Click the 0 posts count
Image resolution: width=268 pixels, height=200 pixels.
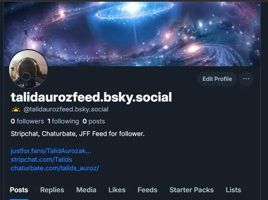[93, 121]
